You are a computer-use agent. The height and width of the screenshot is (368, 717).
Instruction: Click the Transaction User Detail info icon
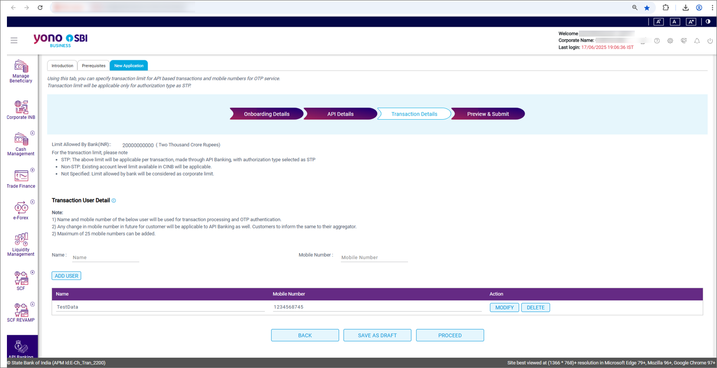114,201
